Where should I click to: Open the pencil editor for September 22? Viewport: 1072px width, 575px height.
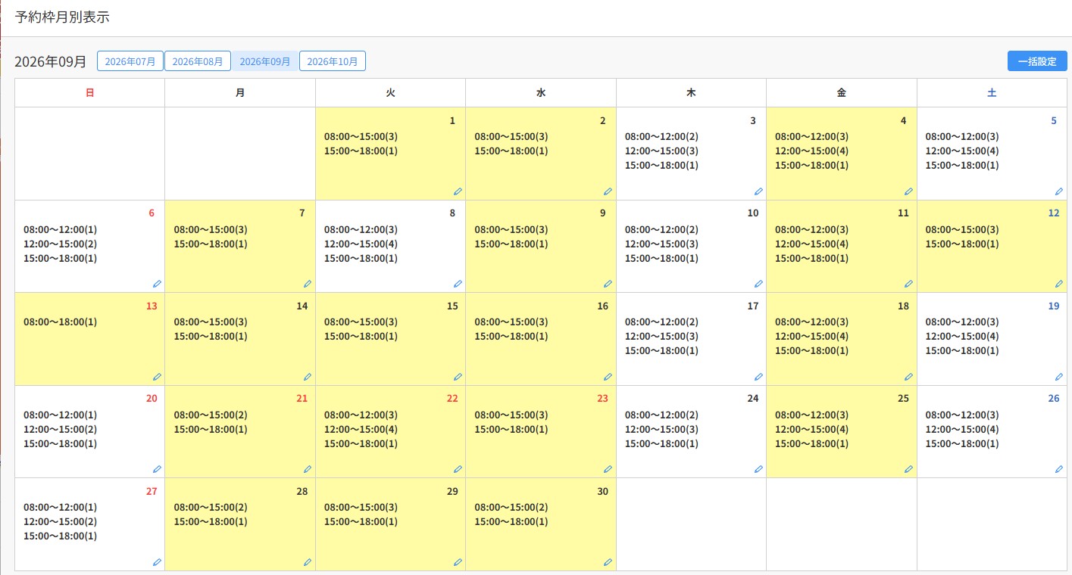tap(458, 469)
